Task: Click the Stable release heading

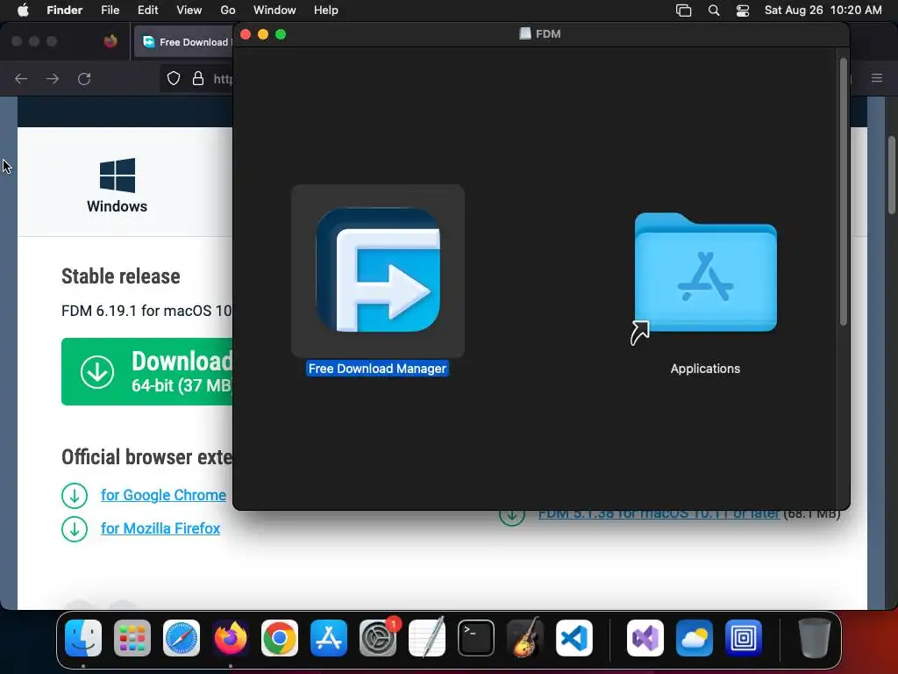Action: pyautogui.click(x=121, y=276)
